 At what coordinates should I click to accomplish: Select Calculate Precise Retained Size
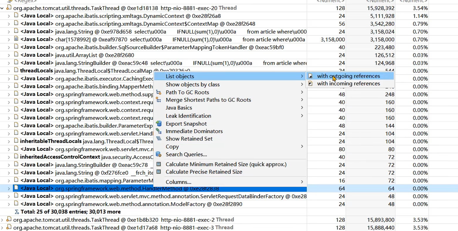tap(230, 172)
